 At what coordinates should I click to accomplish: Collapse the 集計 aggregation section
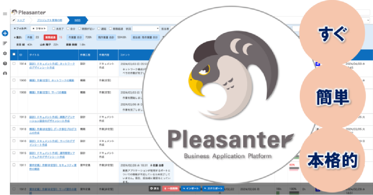pyautogui.click(x=18, y=38)
